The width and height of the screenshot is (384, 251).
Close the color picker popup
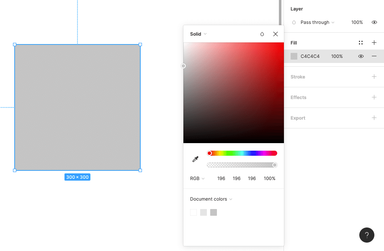[x=276, y=34]
